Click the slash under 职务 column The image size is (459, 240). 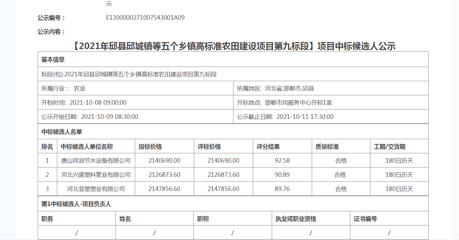pos(77,233)
